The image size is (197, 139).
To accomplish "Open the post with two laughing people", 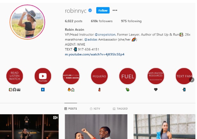I will (x=96, y=127).
